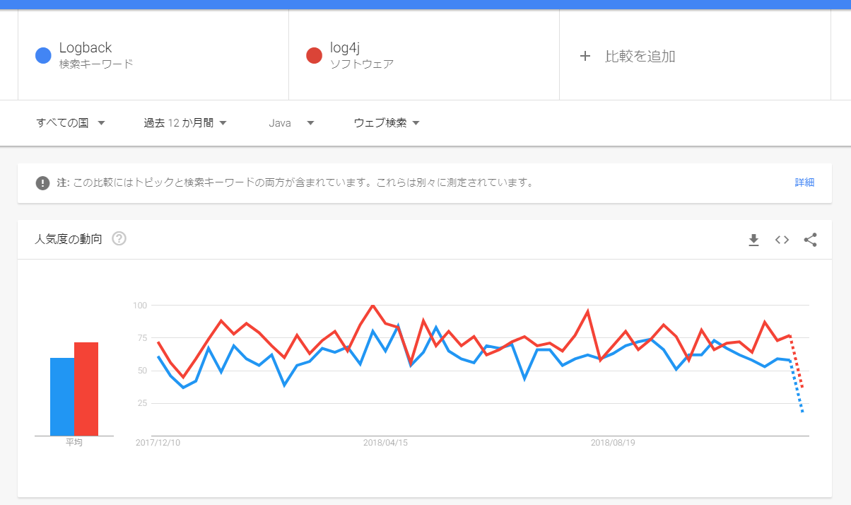Click the 100 y-axis label
This screenshot has height=505, width=851.
coord(139,305)
